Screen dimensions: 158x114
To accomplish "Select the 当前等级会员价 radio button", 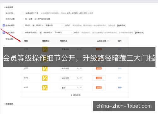I will click(x=23, y=32).
